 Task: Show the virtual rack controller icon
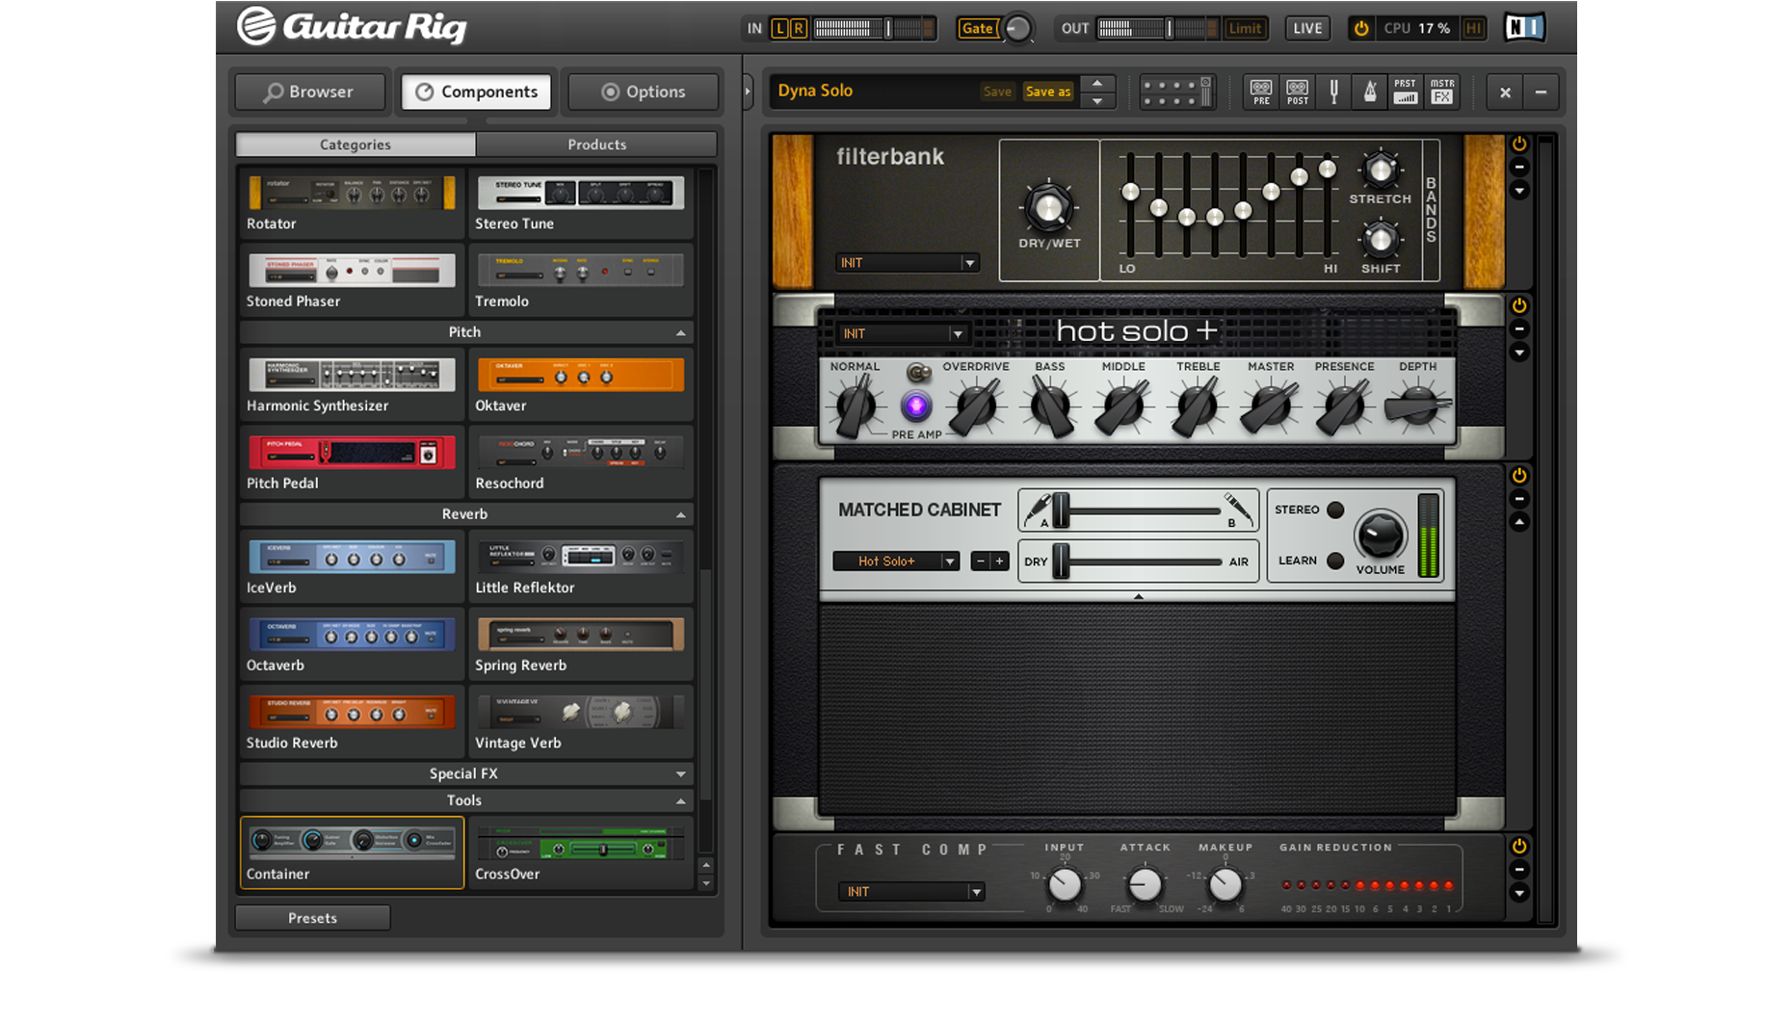point(1175,92)
